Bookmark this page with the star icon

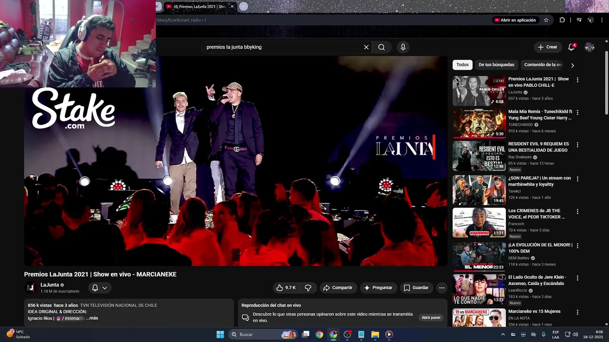click(x=546, y=20)
